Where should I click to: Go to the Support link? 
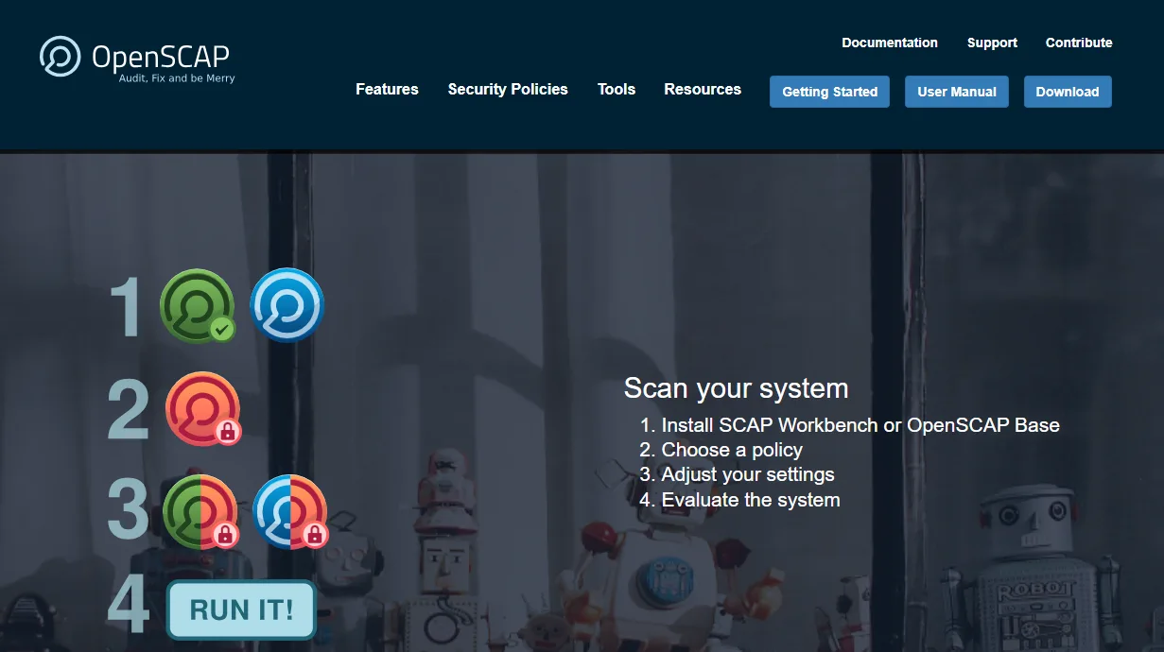coord(992,43)
